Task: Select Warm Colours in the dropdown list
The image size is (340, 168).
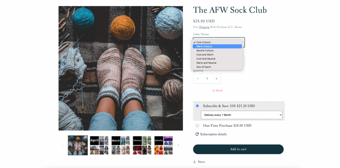Action: [217, 46]
